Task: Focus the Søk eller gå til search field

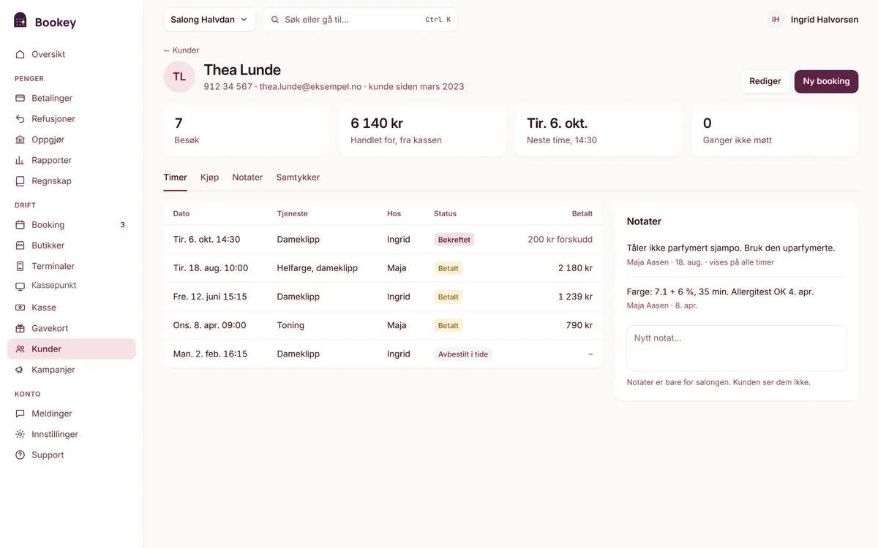Action: 361,20
